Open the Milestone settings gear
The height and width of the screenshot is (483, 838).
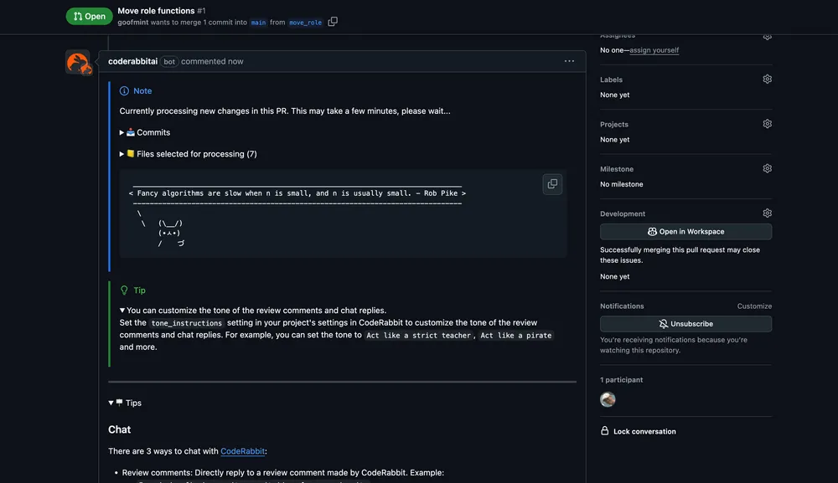pos(767,168)
